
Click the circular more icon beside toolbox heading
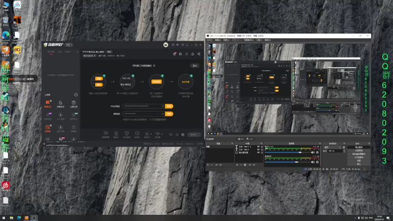[76, 95]
